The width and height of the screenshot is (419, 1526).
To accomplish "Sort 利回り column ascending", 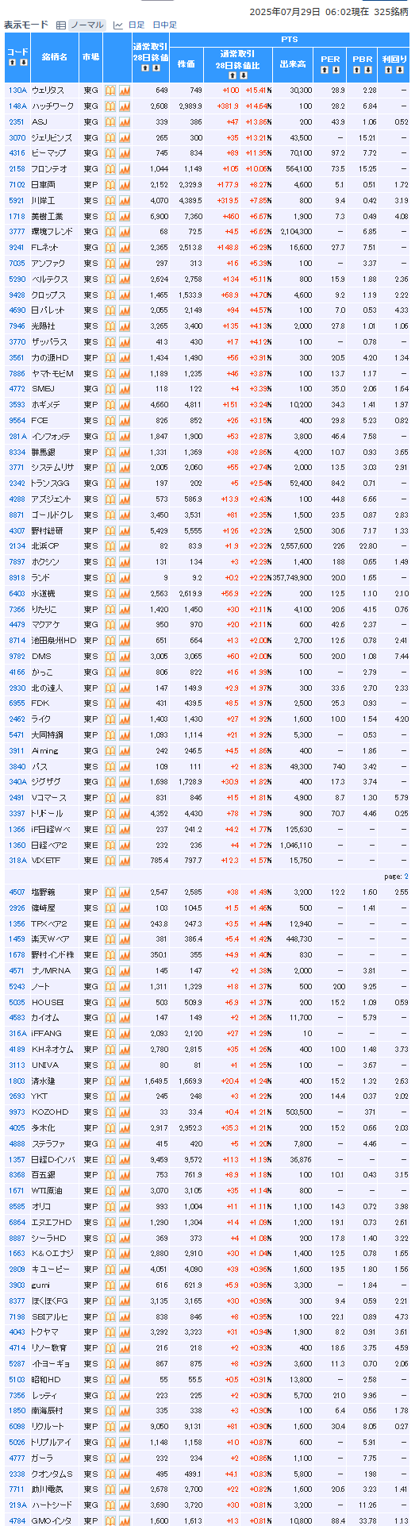I will [388, 70].
